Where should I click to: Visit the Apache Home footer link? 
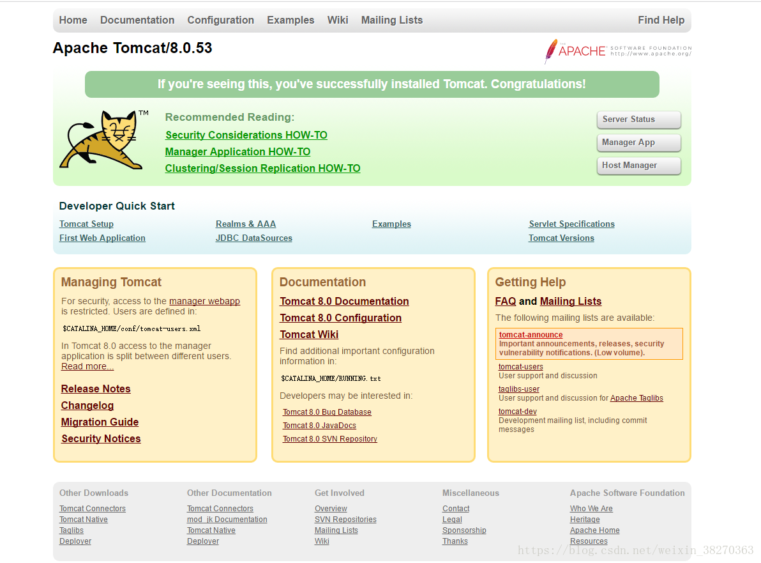point(594,530)
